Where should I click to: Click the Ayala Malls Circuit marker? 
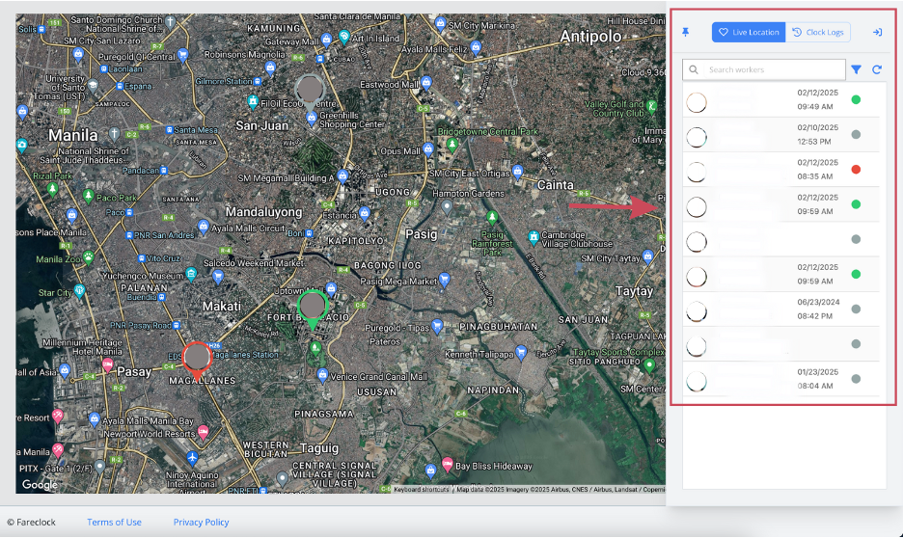coord(203,227)
